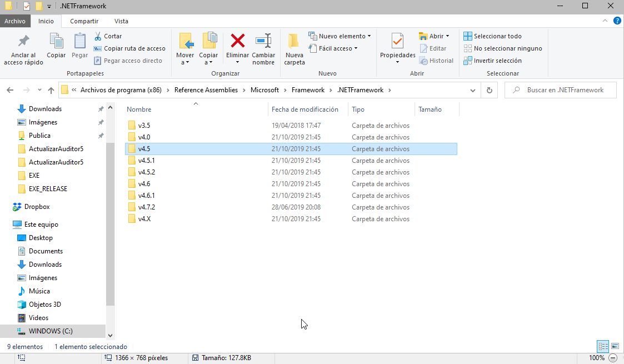The width and height of the screenshot is (624, 364).
Task: Click the Copiar clipboard icon
Action: click(56, 46)
